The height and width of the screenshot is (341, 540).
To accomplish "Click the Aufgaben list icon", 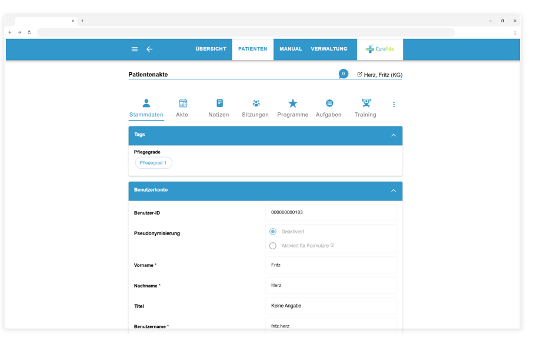I will click(329, 103).
